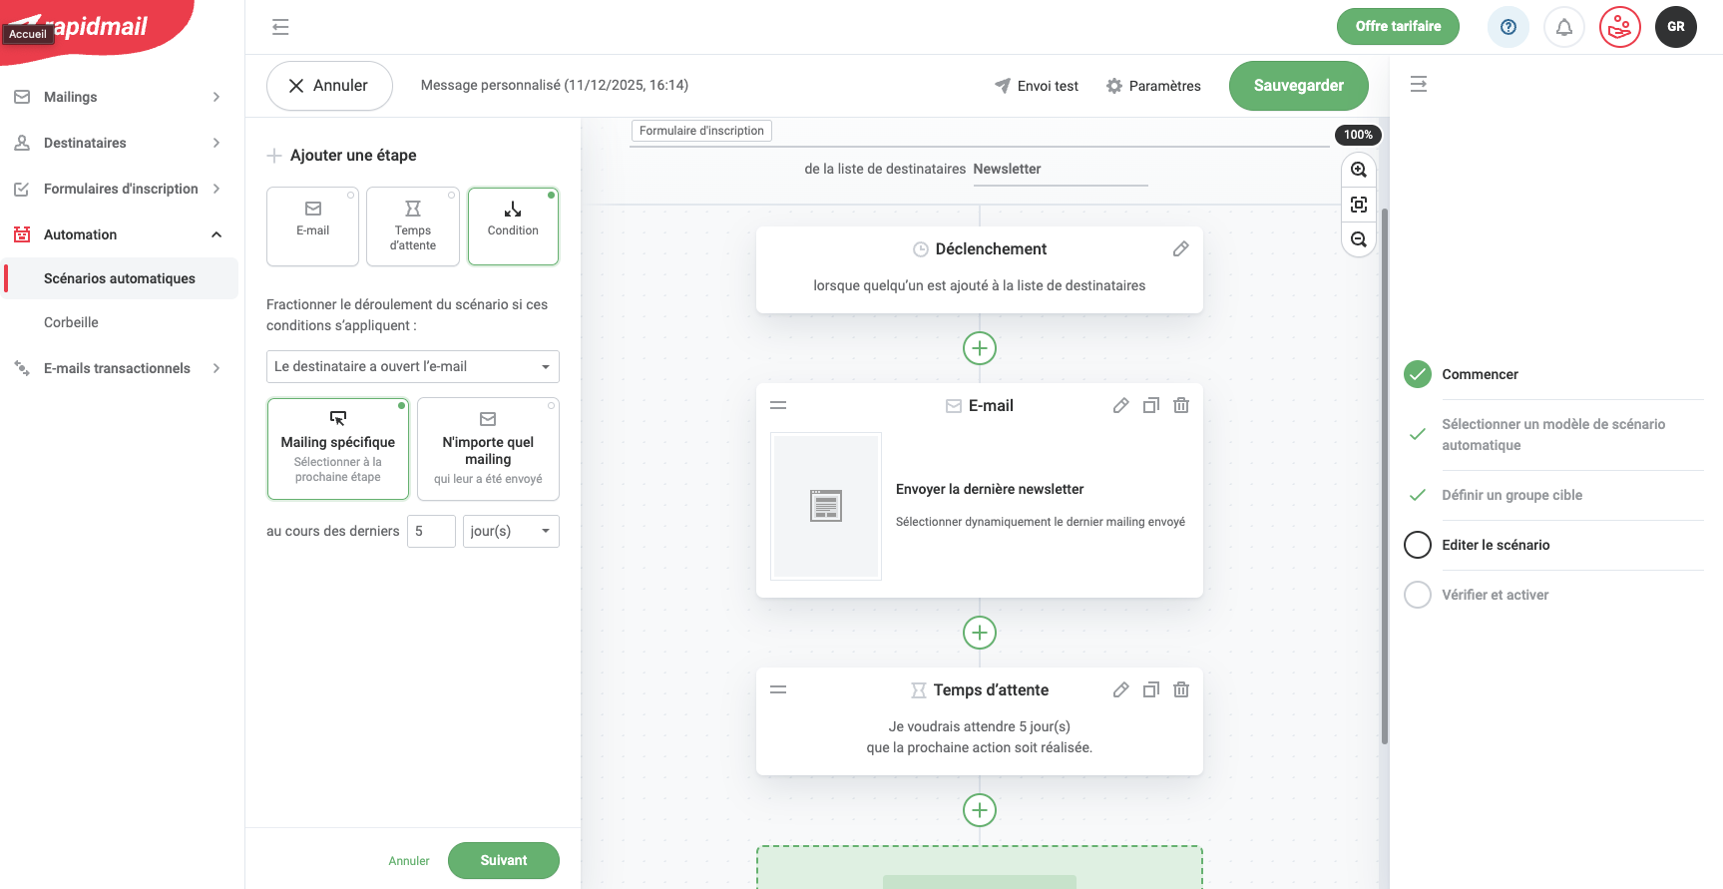Screen dimensions: 1723x889
Task: Click the Sauvegarder button
Action: [1298, 86]
